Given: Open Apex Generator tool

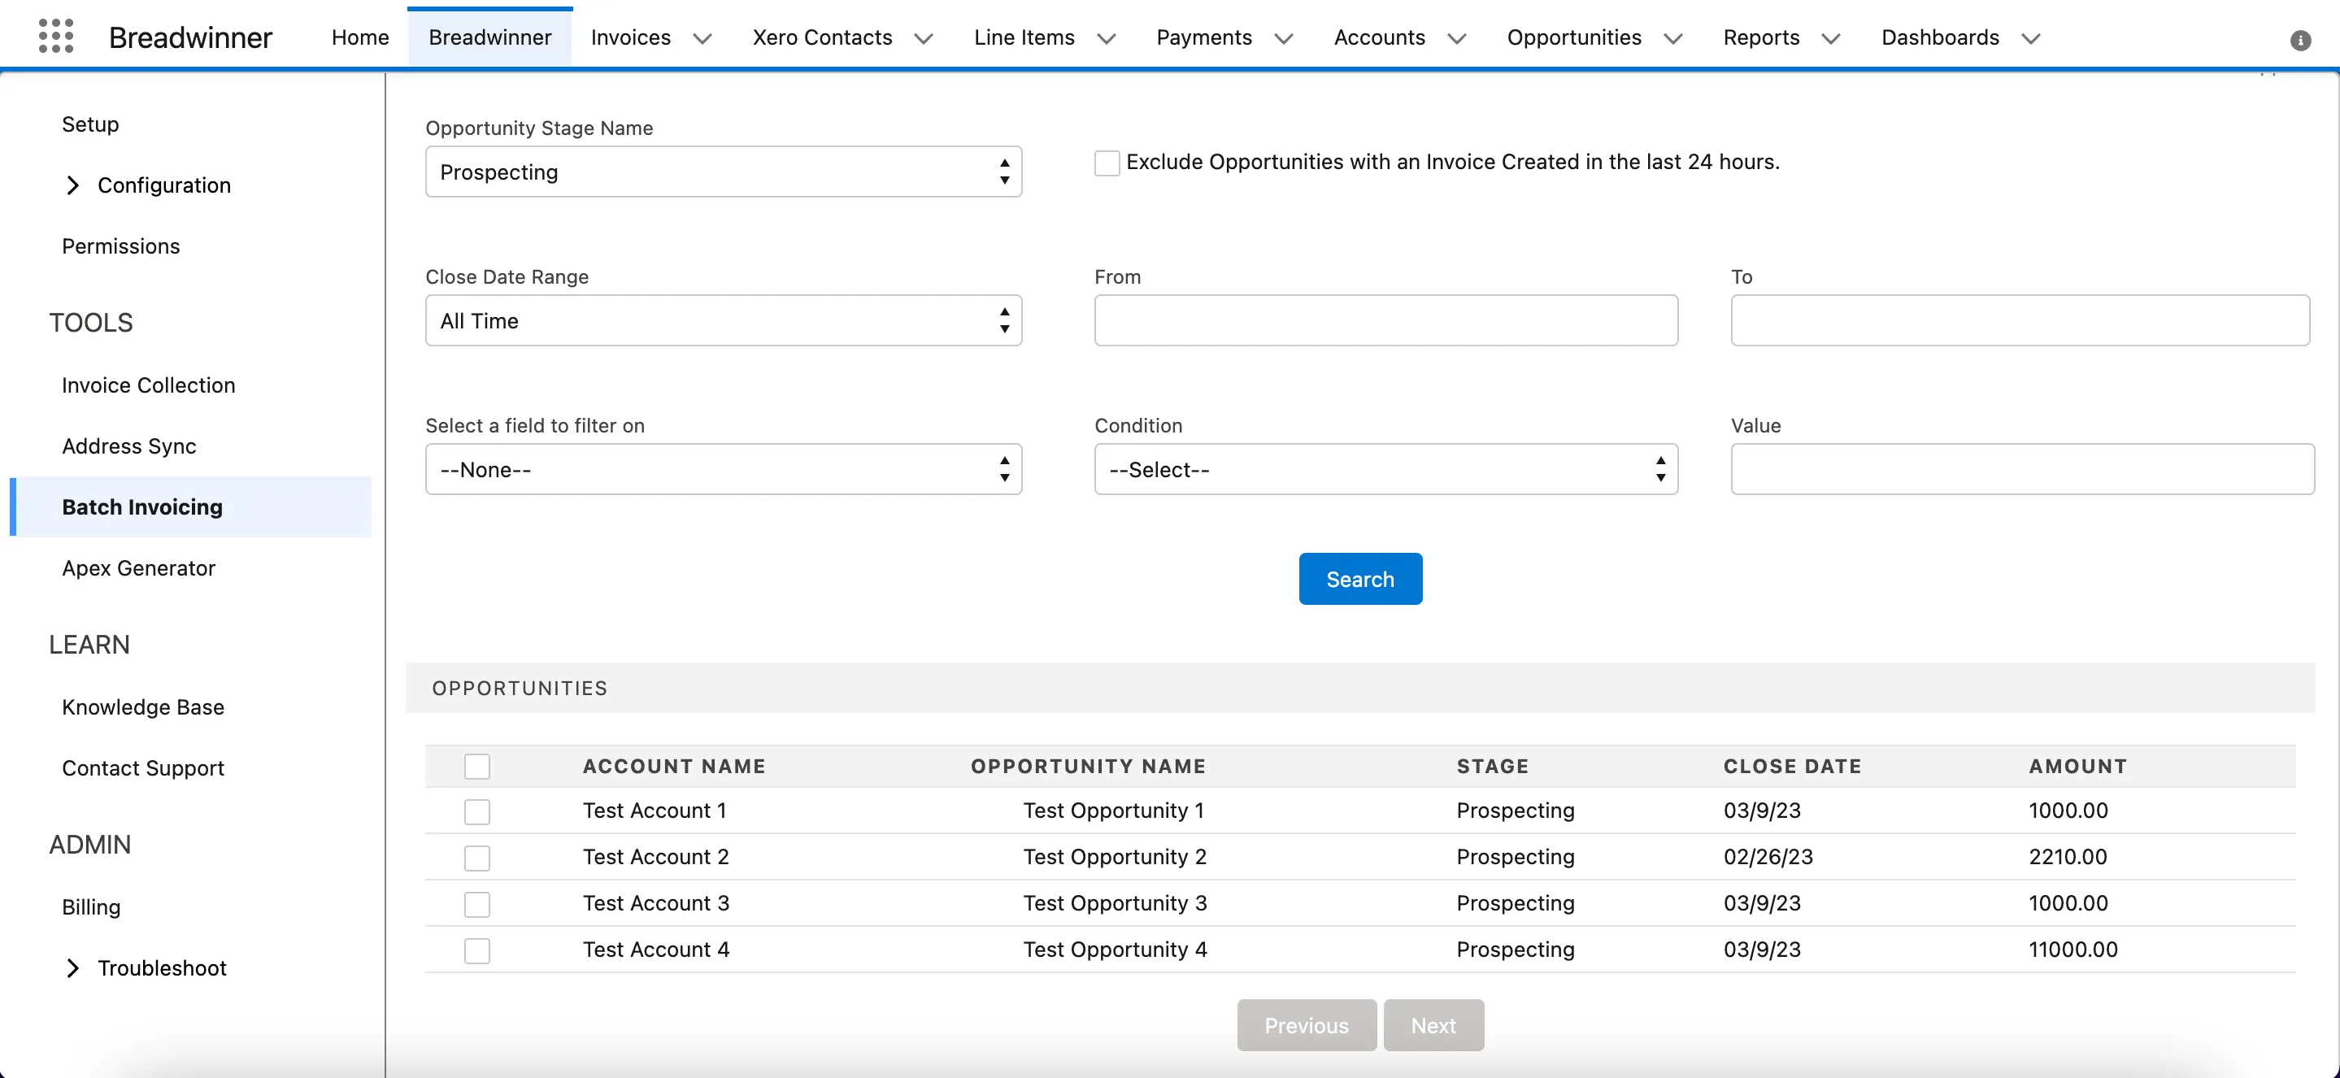Looking at the screenshot, I should [x=138, y=567].
